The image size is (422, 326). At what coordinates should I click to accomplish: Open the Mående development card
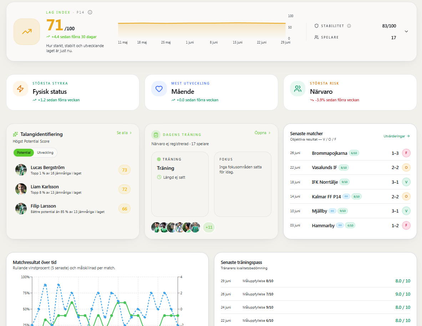click(211, 92)
